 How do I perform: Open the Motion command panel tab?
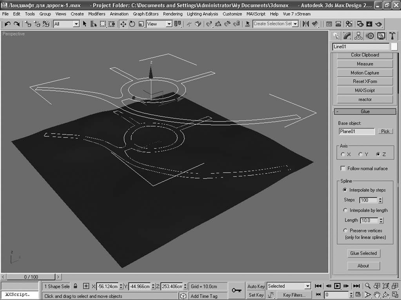click(370, 35)
